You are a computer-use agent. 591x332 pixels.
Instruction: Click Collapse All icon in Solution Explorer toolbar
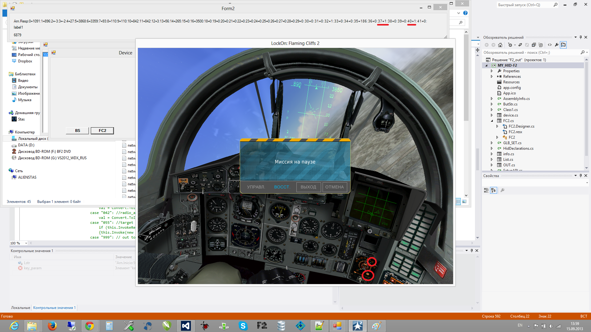tap(534, 45)
